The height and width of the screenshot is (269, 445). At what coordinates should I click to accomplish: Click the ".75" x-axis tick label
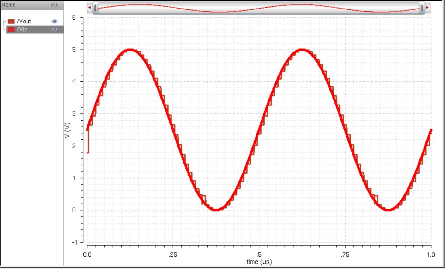pos(345,255)
